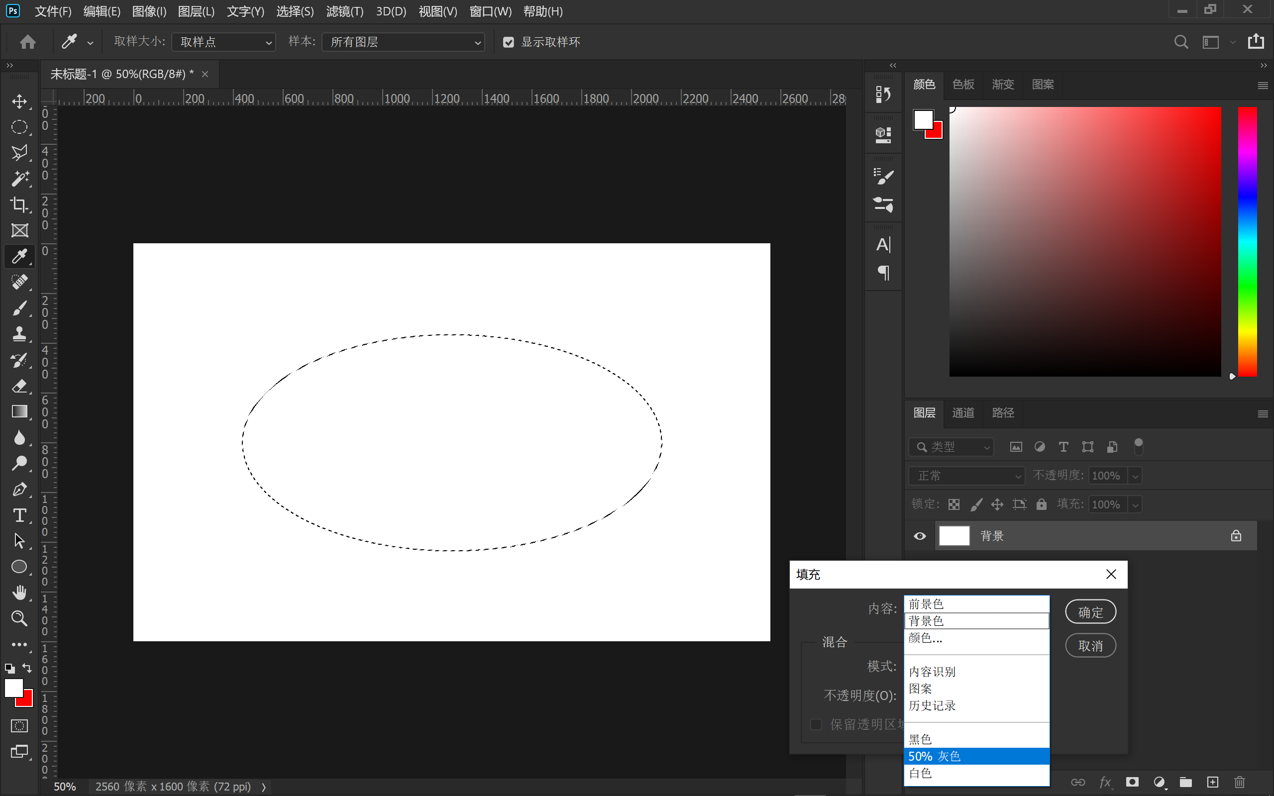Image resolution: width=1274 pixels, height=796 pixels.
Task: Toggle filter for type layers
Action: click(x=1063, y=447)
